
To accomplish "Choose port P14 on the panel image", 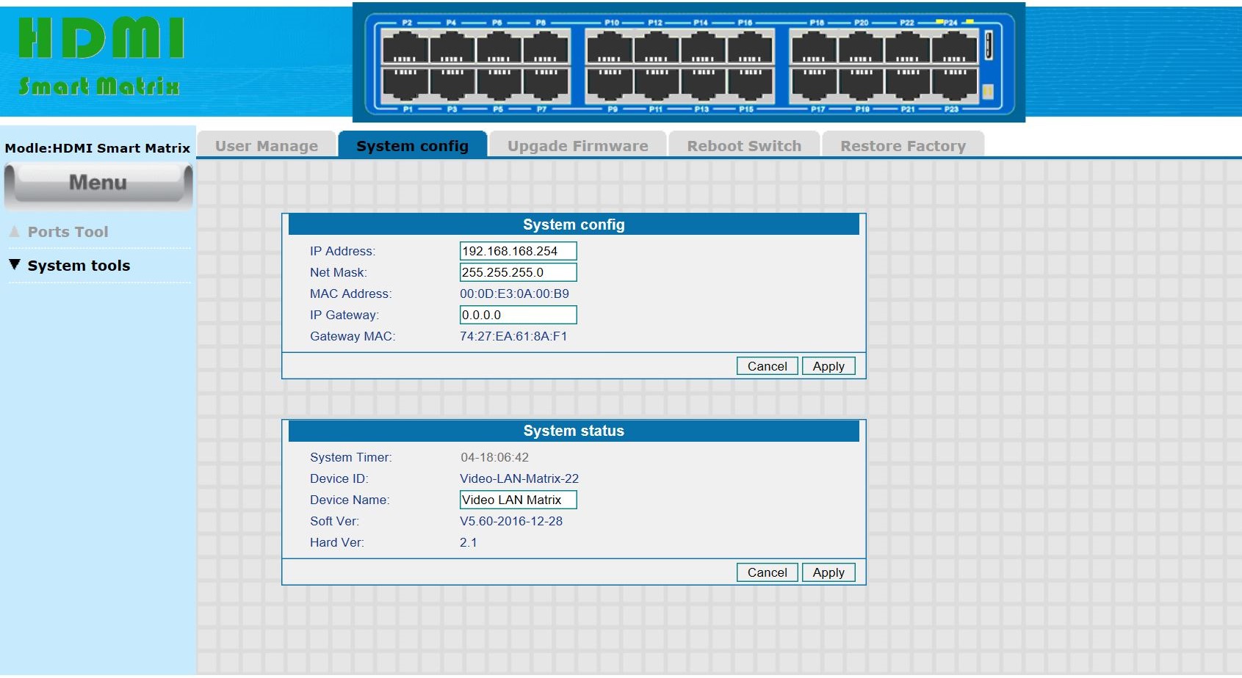I will [703, 48].
